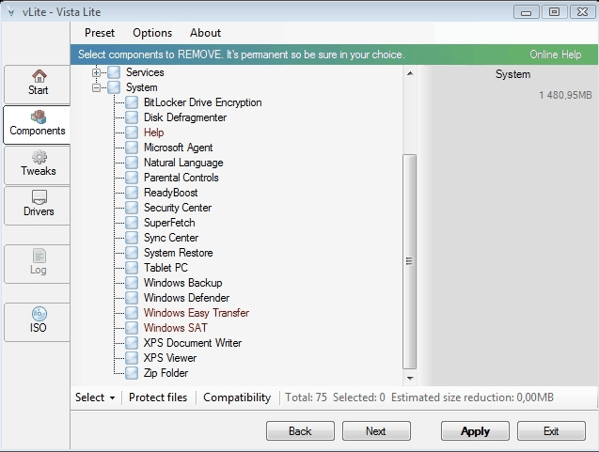
Task: Click the Components boxes icon
Action: 39,117
